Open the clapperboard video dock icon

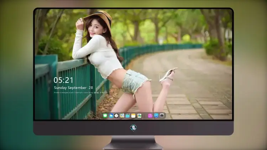127,116
